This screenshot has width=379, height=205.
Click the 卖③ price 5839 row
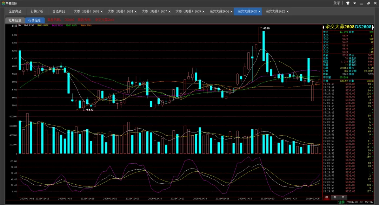(348, 35)
